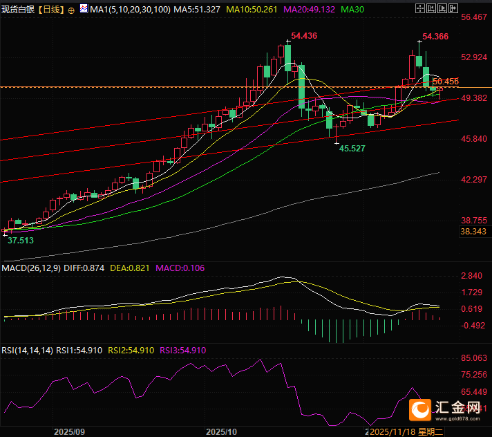Click the RSI3:54.910 value
492x437 pixels.
point(183,351)
